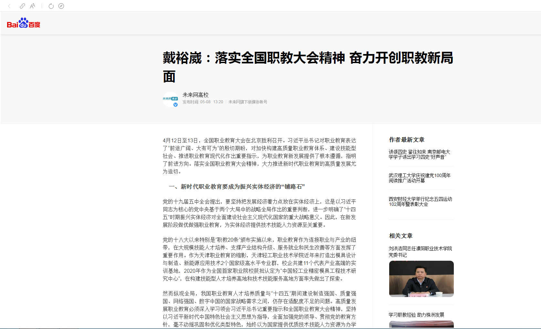Click the thumbnail photo of man at meeting
Screen dimensions: 541x329
[x=421, y=279]
